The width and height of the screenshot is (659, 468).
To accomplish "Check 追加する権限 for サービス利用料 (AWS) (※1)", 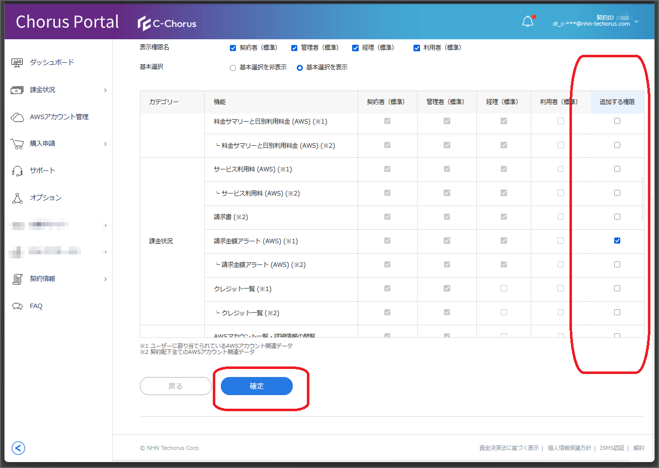I will point(617,169).
